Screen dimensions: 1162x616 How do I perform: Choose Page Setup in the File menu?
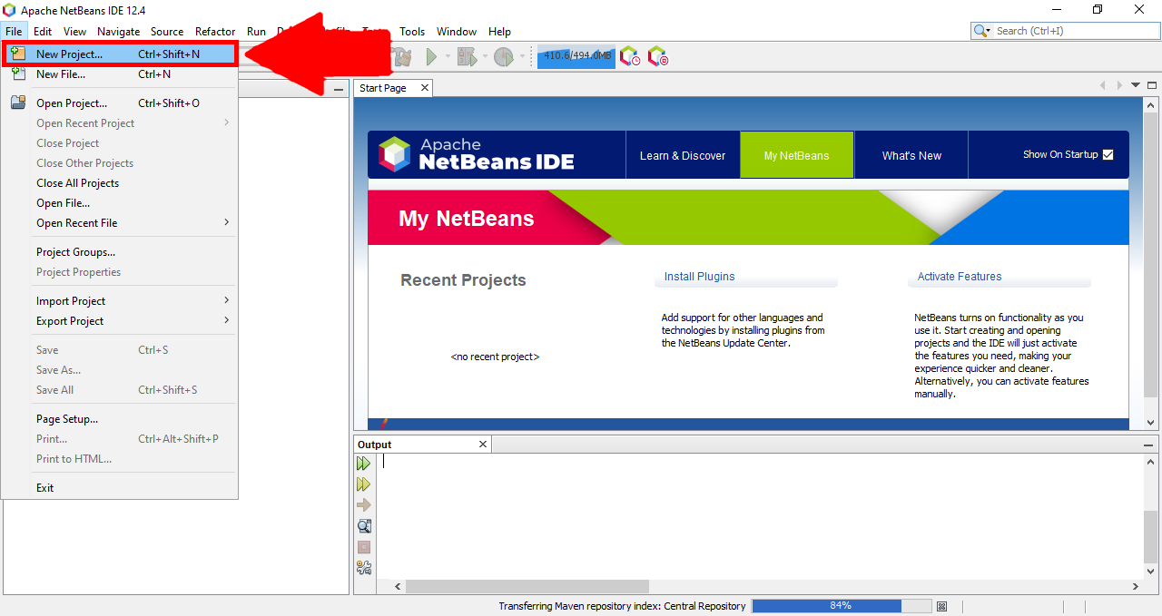[120, 419]
